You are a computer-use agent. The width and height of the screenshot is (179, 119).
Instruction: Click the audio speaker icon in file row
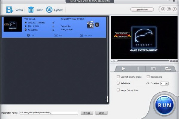click(26, 26)
